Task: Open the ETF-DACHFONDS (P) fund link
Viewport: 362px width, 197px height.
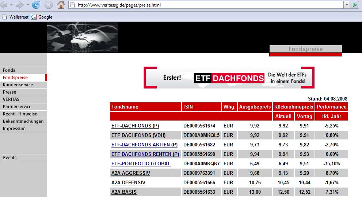Action: tap(135, 126)
